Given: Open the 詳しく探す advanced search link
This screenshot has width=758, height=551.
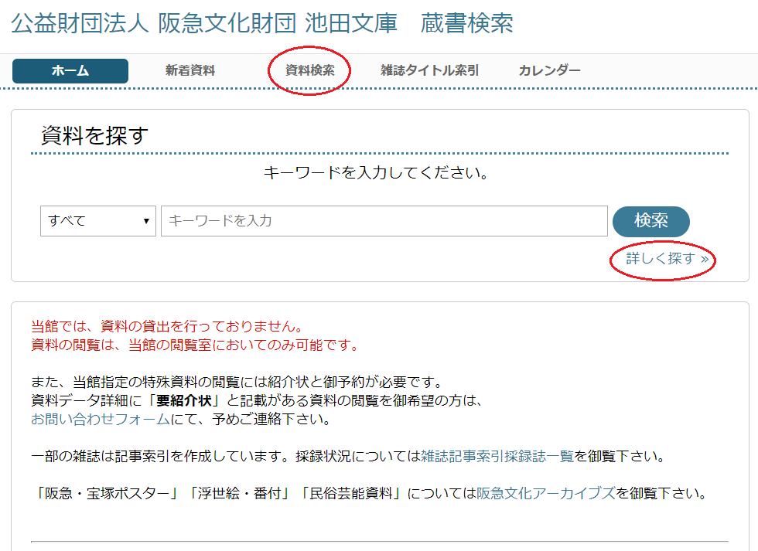Looking at the screenshot, I should 668,259.
